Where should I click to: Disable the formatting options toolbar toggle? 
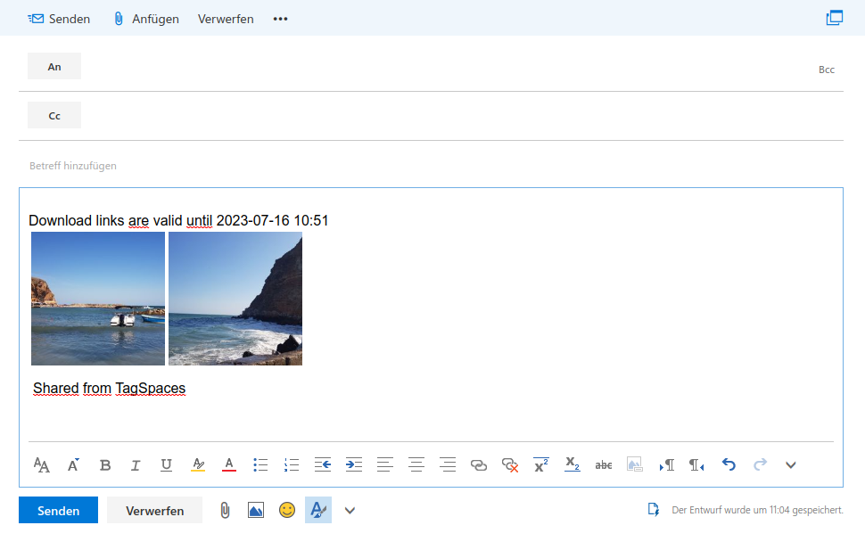[x=317, y=510]
